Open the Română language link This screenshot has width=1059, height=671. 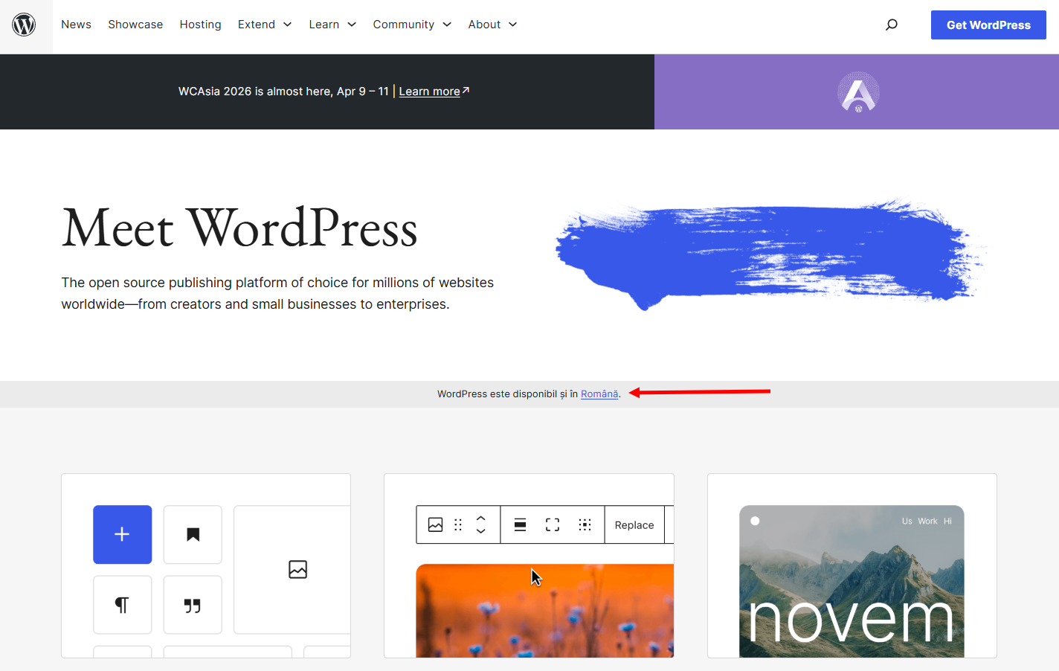[599, 394]
